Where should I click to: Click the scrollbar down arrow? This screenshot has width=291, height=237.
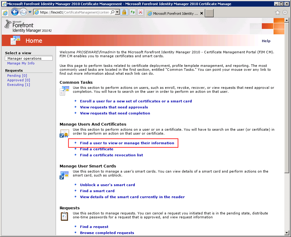click(x=286, y=232)
